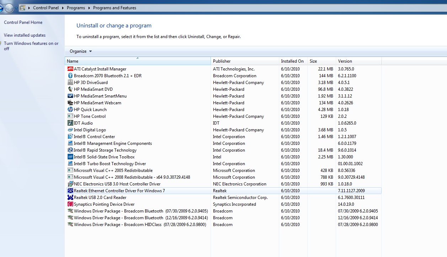Viewport: 447px width, 257px height.
Task: Sort programs by Size column
Action: [321, 61]
